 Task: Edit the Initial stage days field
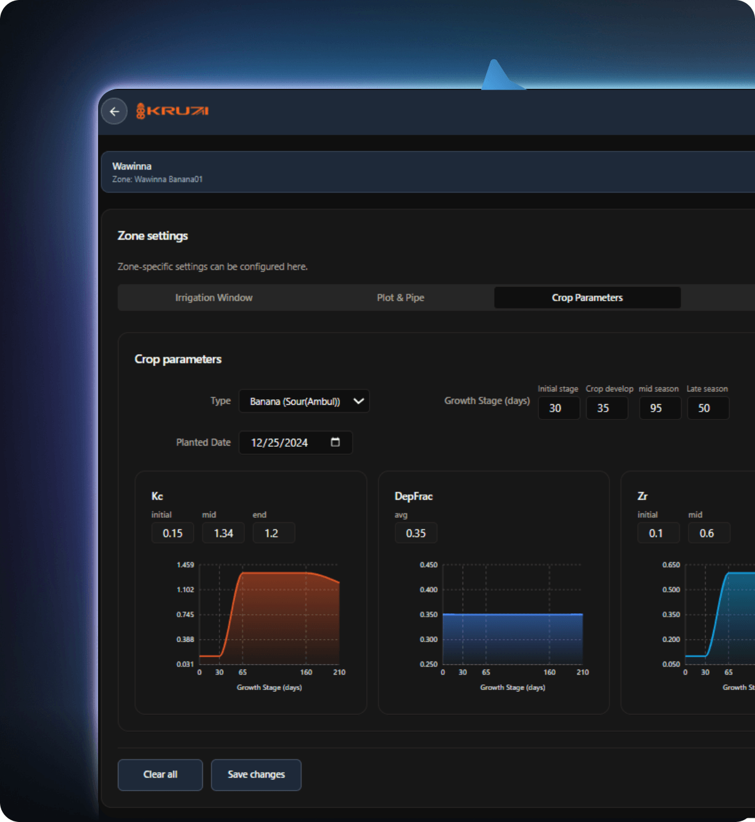point(559,408)
